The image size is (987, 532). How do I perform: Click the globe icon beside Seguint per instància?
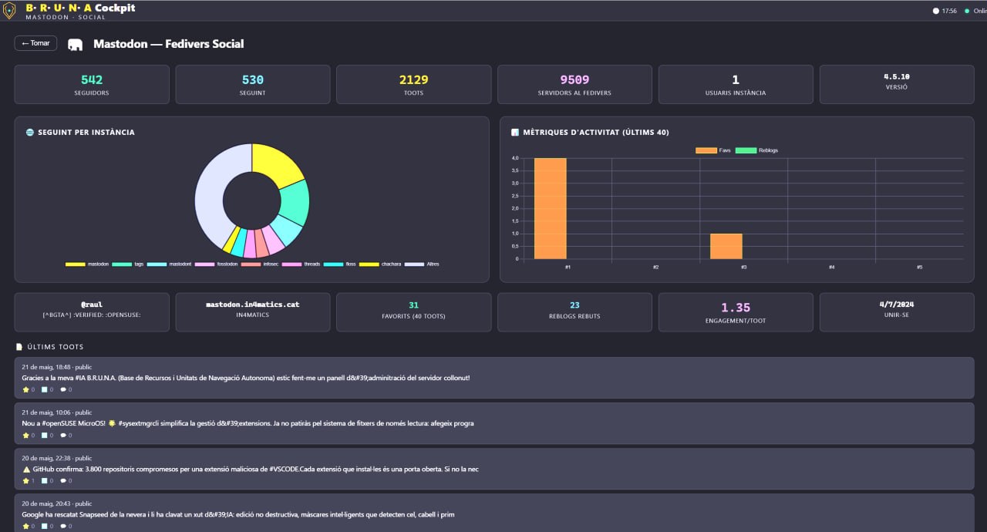pos(29,133)
